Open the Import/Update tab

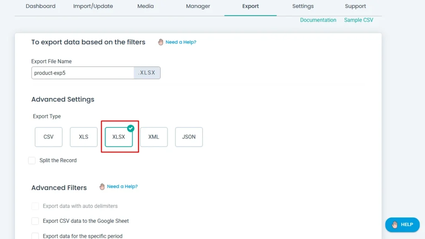(x=93, y=6)
